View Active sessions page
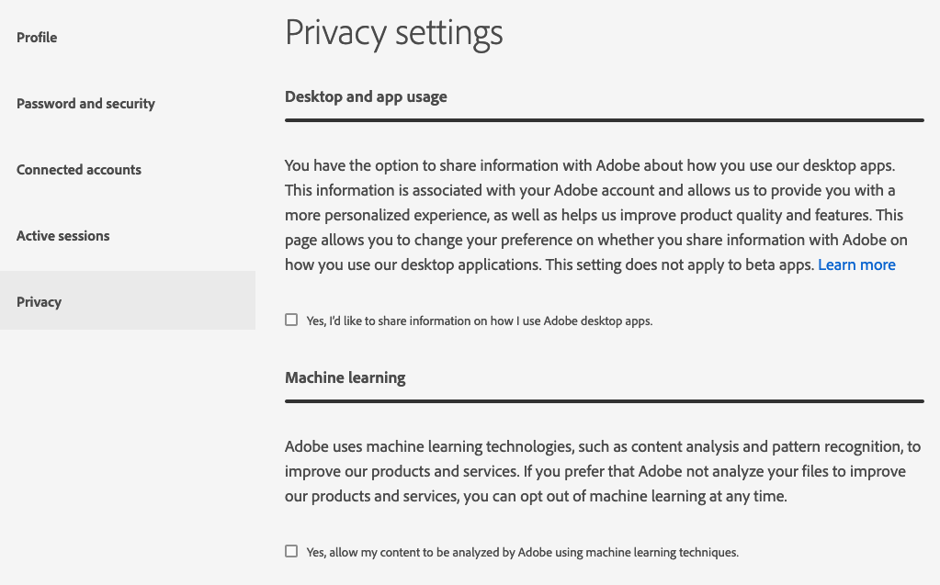The image size is (940, 585). [62, 236]
